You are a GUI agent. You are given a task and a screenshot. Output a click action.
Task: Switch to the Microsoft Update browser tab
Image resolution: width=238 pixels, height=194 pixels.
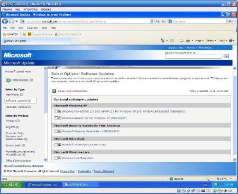36,41
